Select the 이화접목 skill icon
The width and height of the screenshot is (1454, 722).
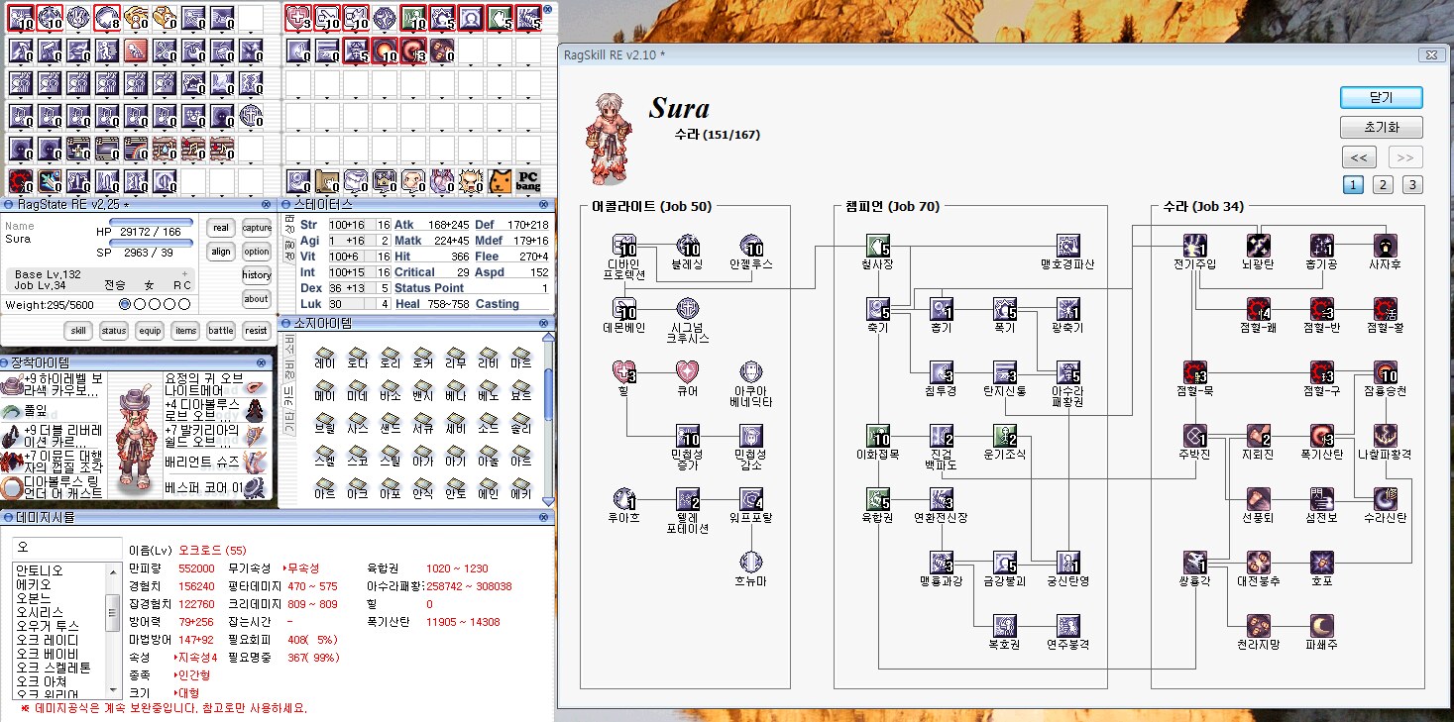[x=879, y=435]
